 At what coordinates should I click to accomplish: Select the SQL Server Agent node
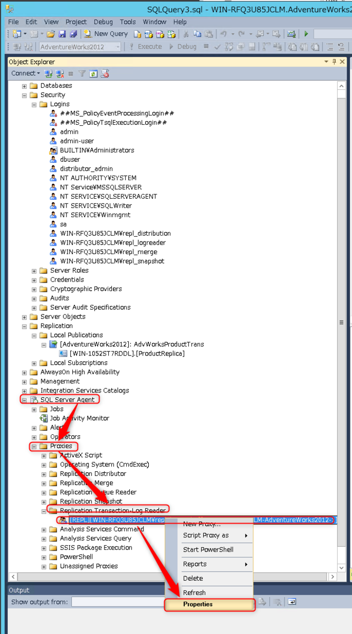click(68, 400)
